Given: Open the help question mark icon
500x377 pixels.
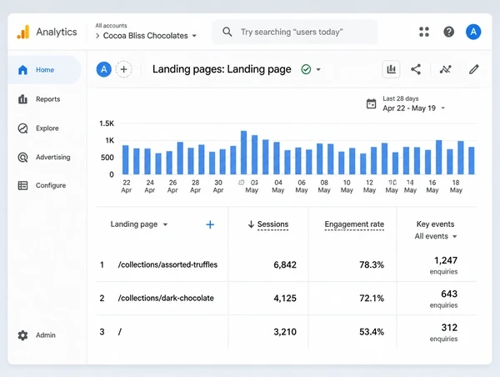Looking at the screenshot, I should tap(448, 32).
